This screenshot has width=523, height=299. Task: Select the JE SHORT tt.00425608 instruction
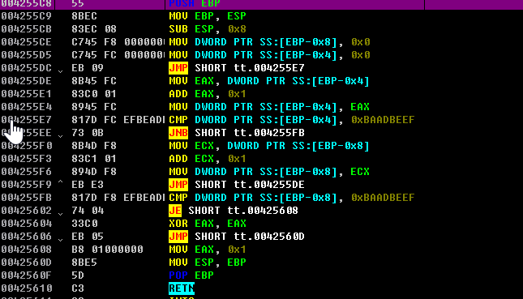(234, 211)
